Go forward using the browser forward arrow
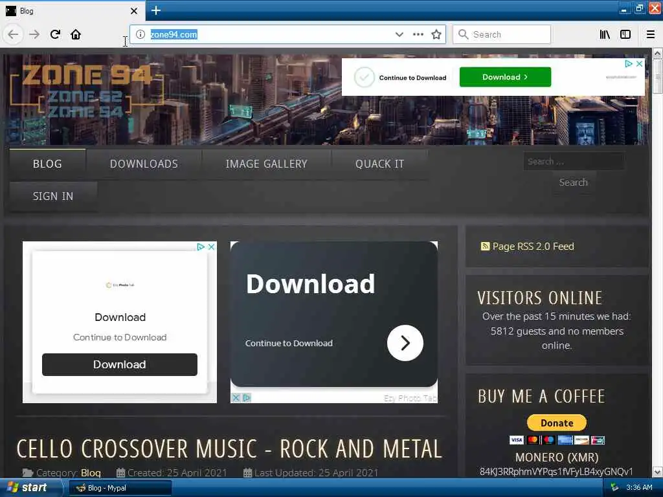663x497 pixels. 34,34
